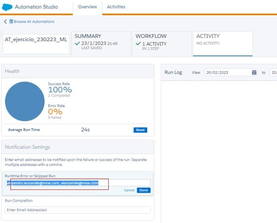Switch to the Activities tab
This screenshot has width=277, height=223.
tap(116, 7)
